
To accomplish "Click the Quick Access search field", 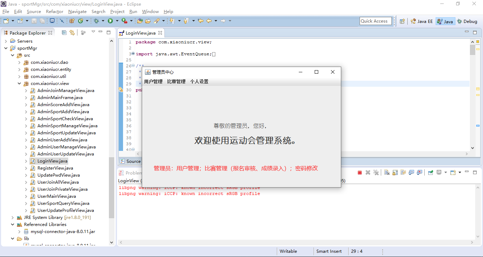I will pyautogui.click(x=376, y=21).
